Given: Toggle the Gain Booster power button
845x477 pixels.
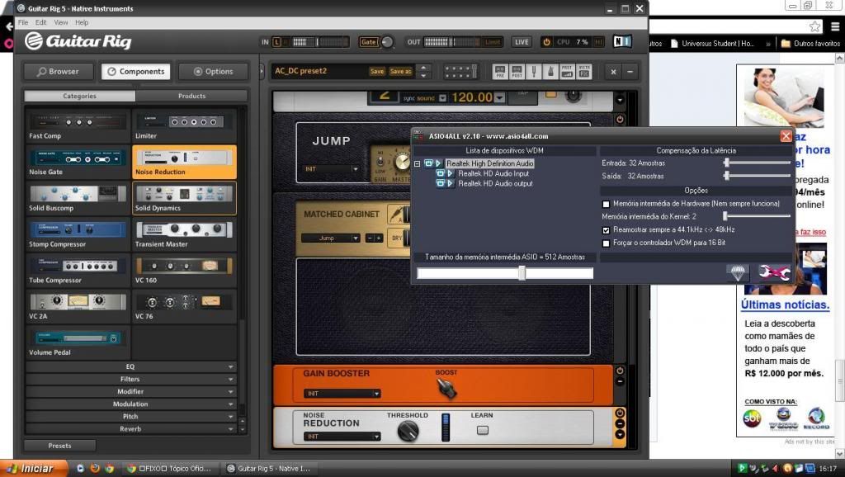Looking at the screenshot, I should click(620, 371).
